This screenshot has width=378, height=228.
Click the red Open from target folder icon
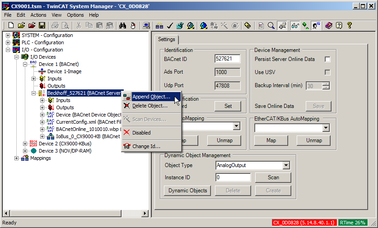(32, 25)
